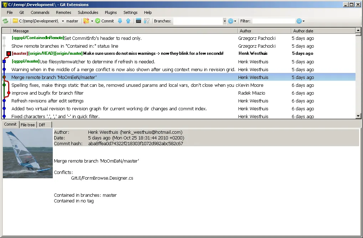Click the GitUI/FormBrowse.Designer.cs conflict path

tap(102, 178)
